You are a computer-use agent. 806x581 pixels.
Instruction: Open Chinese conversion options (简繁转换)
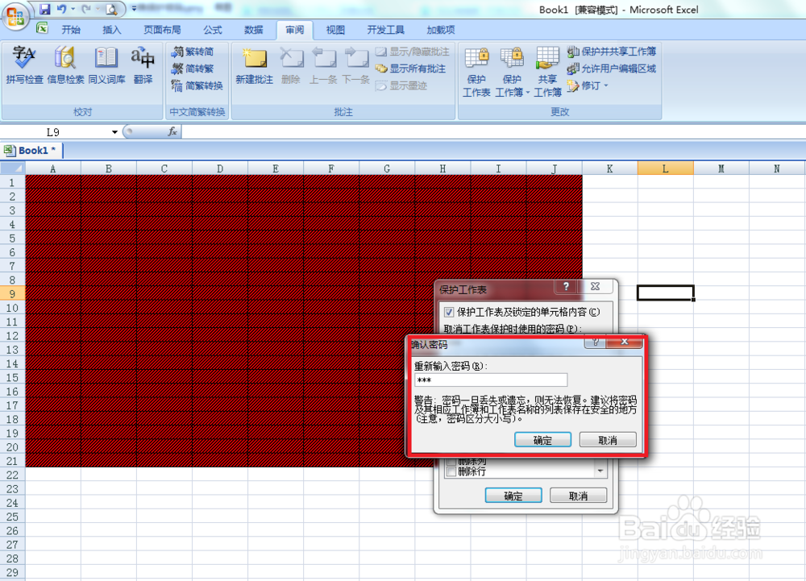pyautogui.click(x=197, y=85)
